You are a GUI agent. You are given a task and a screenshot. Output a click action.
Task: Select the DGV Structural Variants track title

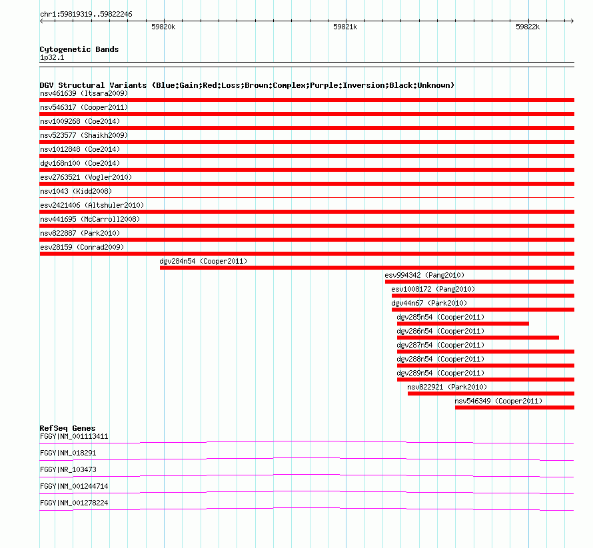tap(247, 85)
